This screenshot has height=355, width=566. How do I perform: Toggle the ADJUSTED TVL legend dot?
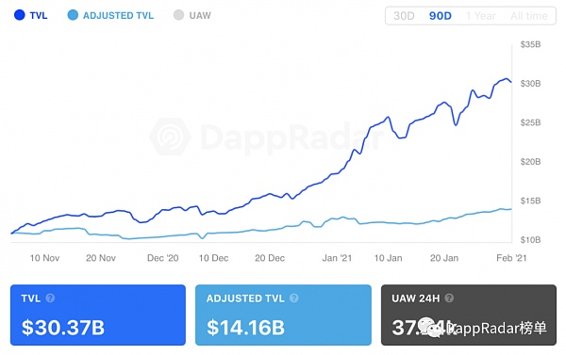coord(73,15)
